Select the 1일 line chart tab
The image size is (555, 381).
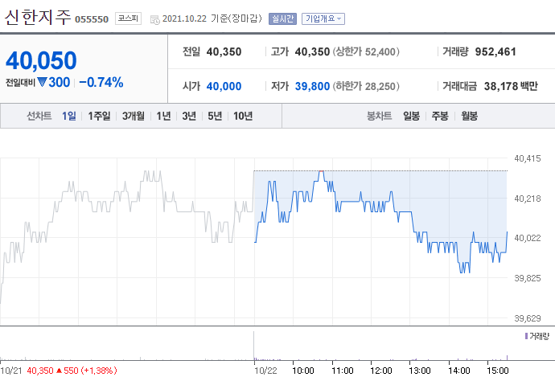tap(69, 116)
